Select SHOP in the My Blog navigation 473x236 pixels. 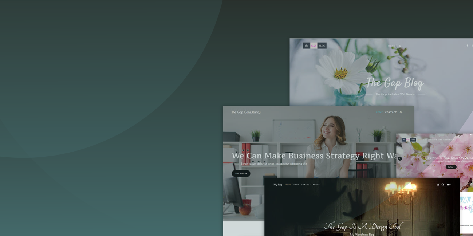click(x=296, y=185)
